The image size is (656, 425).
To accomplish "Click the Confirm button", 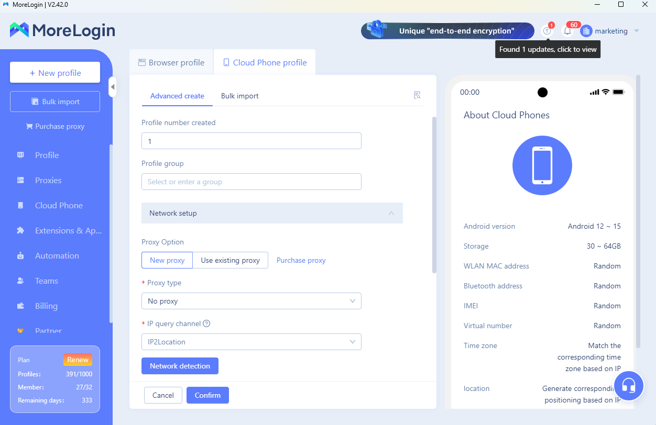I will (207, 395).
